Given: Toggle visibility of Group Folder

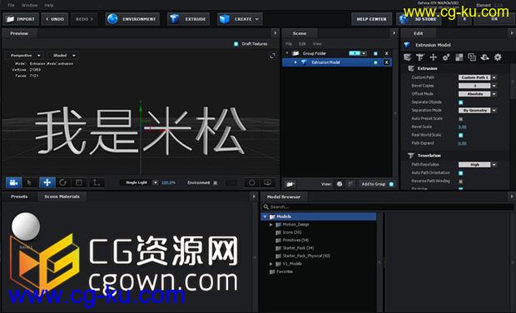Looking at the screenshot, I should 375,53.
